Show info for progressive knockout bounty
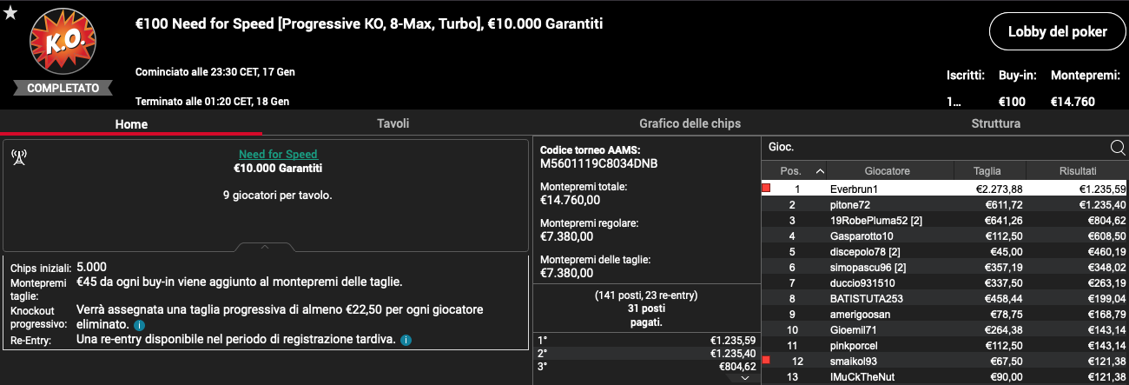The height and width of the screenshot is (385, 1129). [x=140, y=325]
